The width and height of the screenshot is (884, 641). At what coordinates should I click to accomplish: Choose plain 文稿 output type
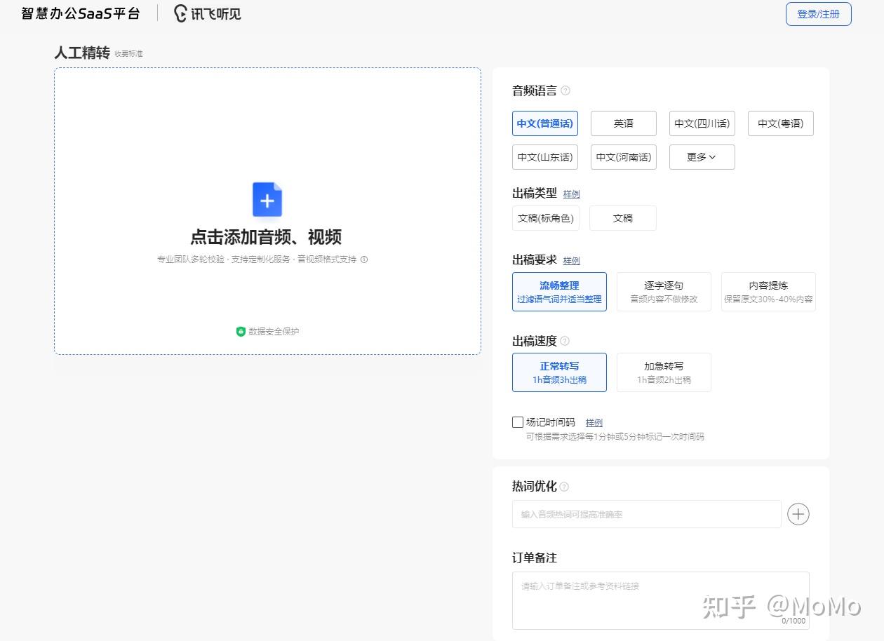point(623,218)
